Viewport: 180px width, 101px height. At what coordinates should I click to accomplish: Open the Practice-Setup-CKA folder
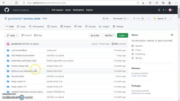pos(20,66)
